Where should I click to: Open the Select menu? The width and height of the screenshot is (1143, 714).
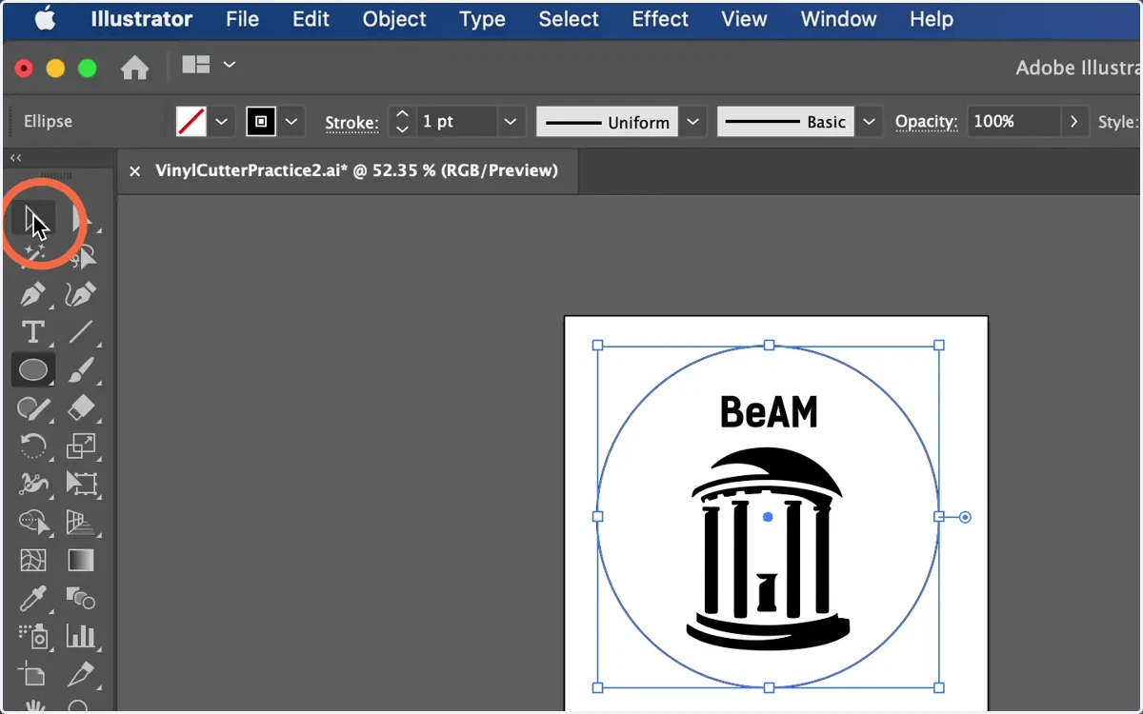point(569,19)
